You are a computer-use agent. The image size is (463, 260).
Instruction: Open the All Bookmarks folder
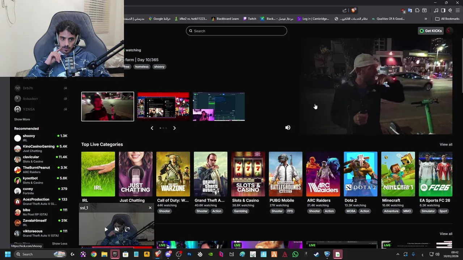tap(447, 19)
